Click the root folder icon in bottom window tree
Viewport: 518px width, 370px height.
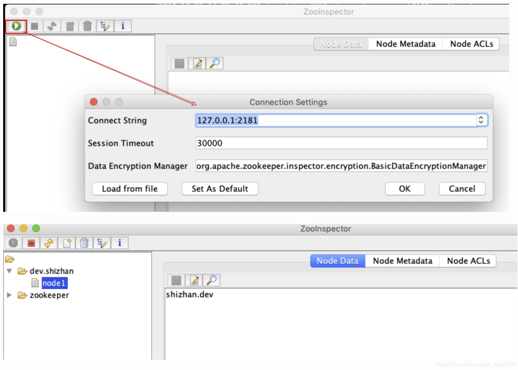point(10,259)
